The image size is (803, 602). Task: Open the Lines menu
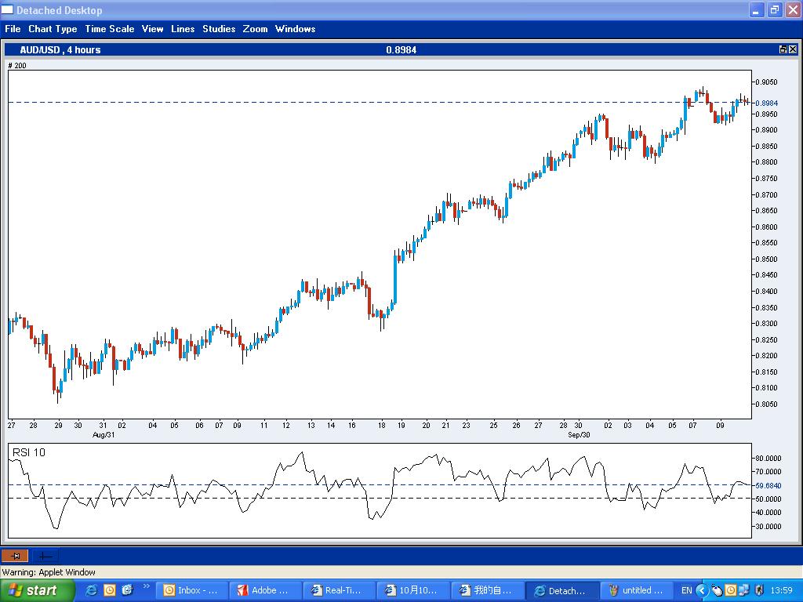(183, 29)
